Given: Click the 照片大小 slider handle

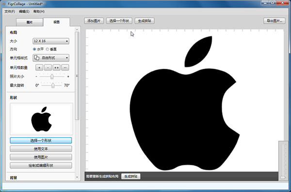Looking at the screenshot, I should click(x=52, y=76).
